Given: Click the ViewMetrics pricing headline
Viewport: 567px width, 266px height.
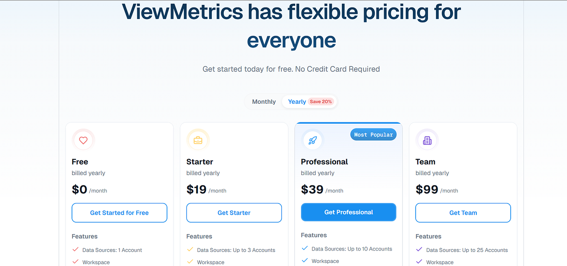Looking at the screenshot, I should (291, 26).
